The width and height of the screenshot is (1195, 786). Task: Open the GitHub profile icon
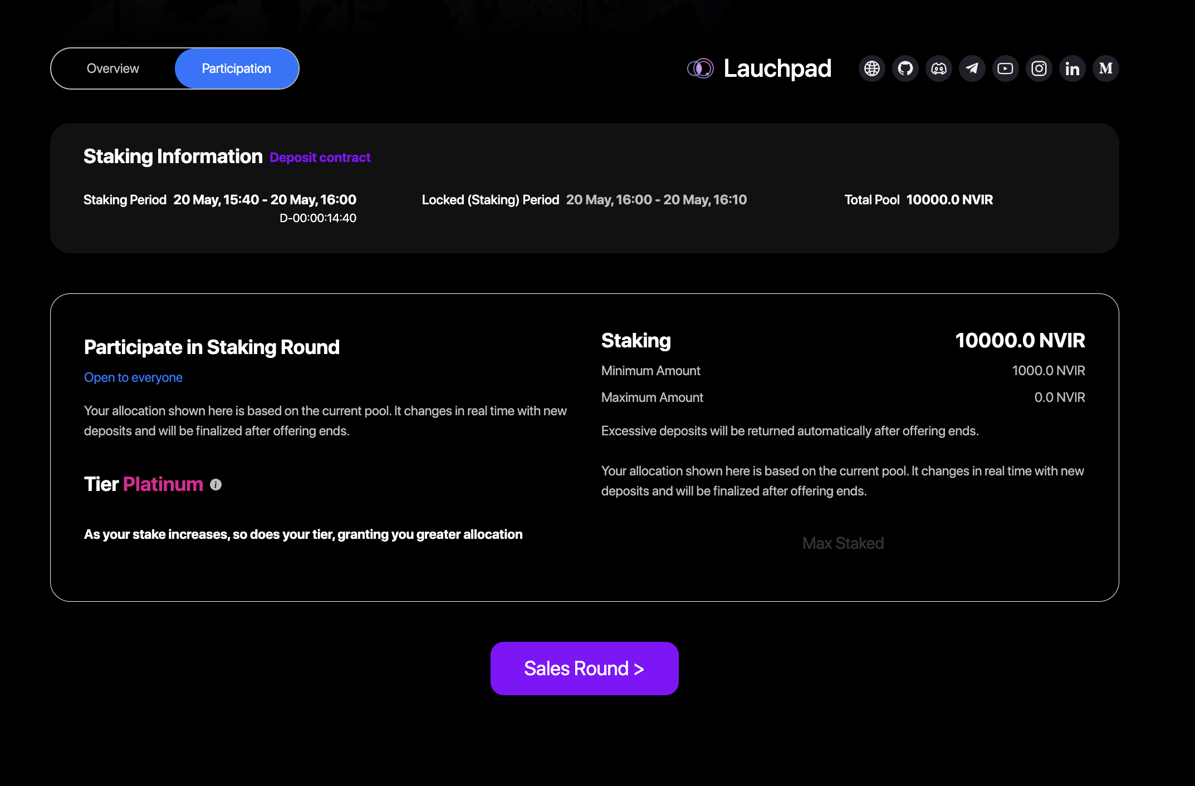click(x=905, y=68)
